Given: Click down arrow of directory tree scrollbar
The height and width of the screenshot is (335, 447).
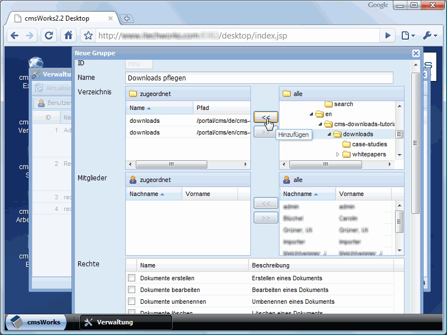Looking at the screenshot, I should (400, 155).
